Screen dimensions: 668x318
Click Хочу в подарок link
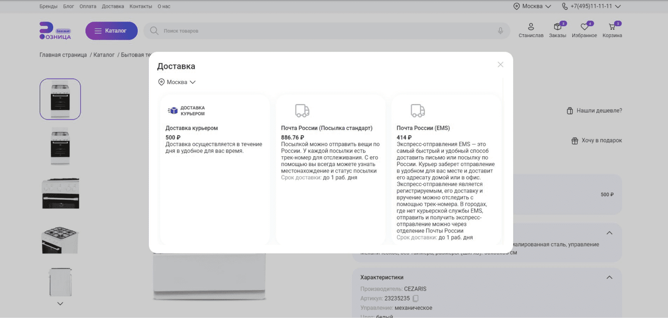pyautogui.click(x=602, y=140)
